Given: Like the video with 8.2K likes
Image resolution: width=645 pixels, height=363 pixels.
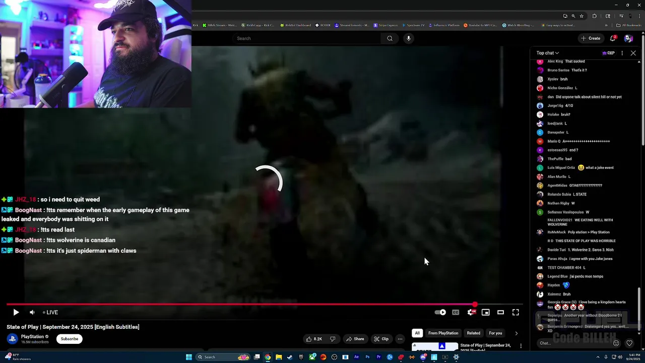Looking at the screenshot, I should pos(314,339).
